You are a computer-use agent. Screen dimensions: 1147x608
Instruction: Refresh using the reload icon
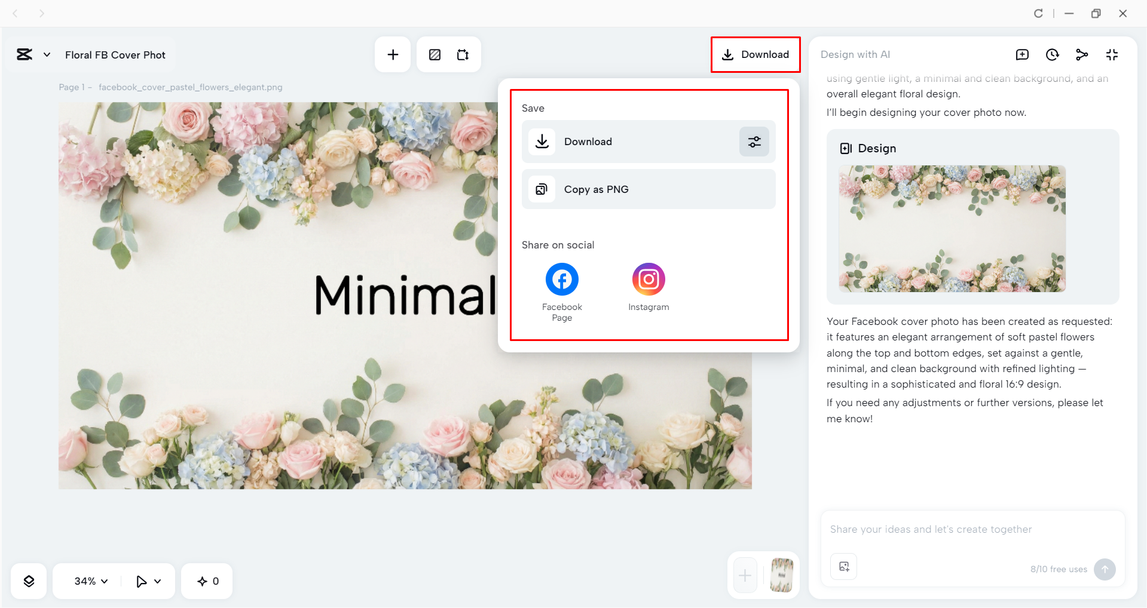pos(1038,13)
